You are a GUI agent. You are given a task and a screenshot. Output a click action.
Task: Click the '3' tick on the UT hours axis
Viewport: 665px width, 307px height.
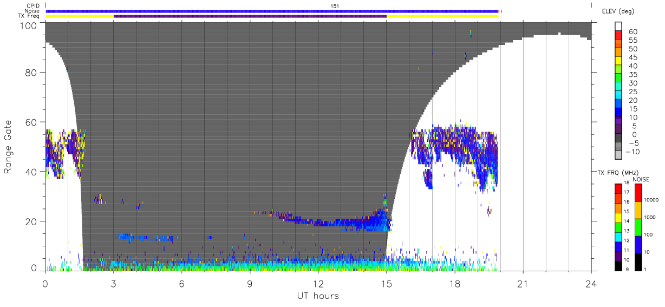click(113, 283)
